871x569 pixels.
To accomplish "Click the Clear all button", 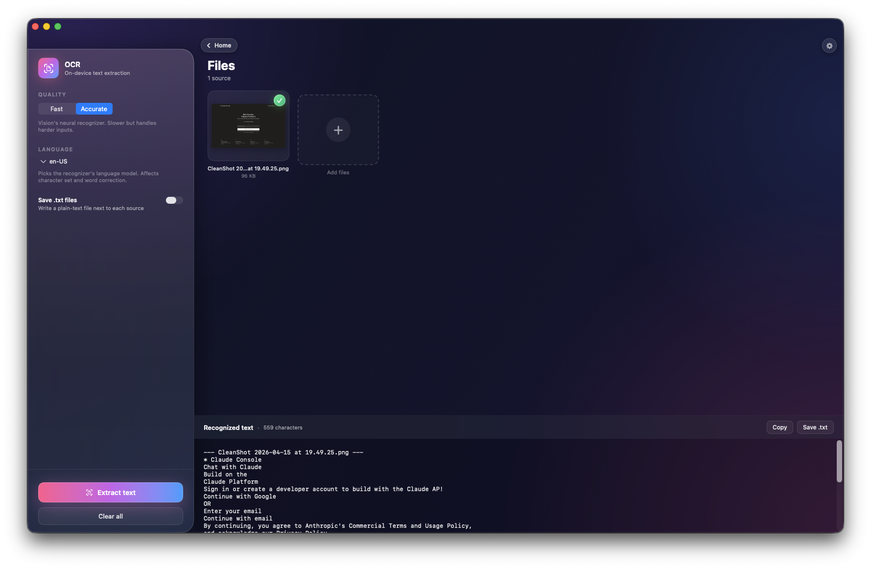I will click(x=111, y=516).
